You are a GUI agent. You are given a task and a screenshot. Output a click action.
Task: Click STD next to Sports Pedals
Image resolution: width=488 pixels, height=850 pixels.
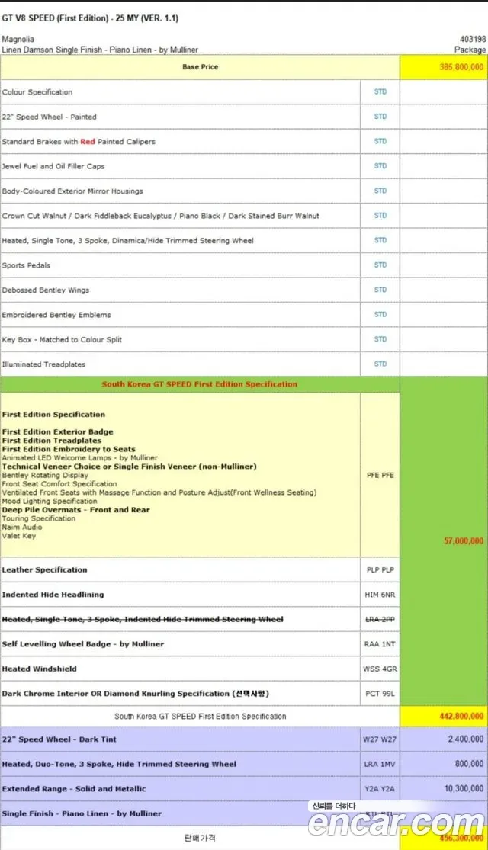coord(380,265)
